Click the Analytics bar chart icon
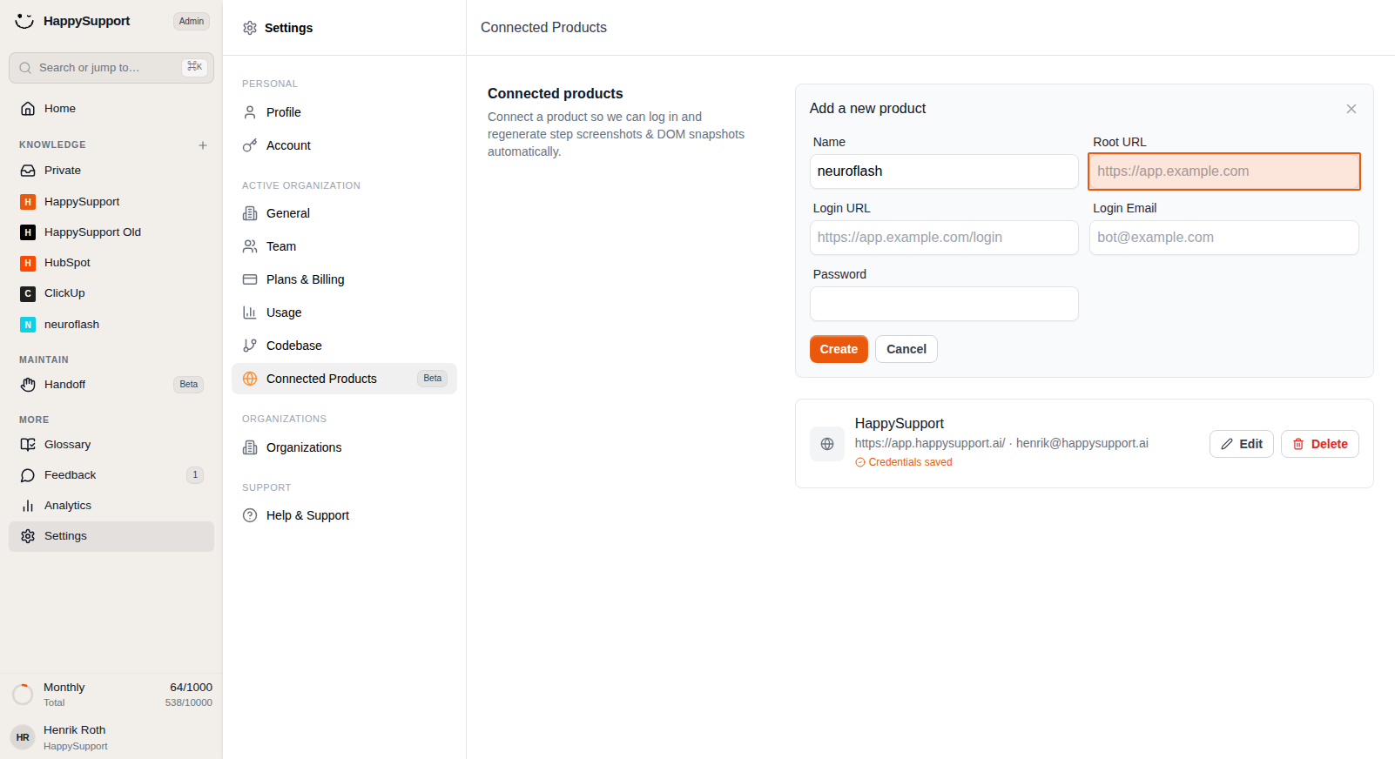Image resolution: width=1395 pixels, height=759 pixels. (28, 506)
